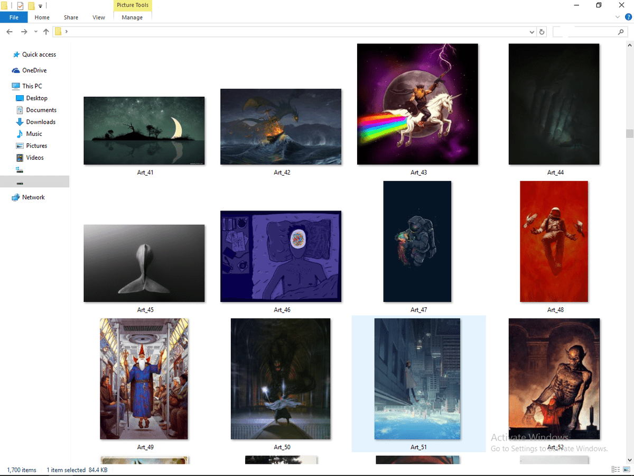The width and height of the screenshot is (634, 476).
Task: Go up one folder level
Action: pyautogui.click(x=46, y=32)
